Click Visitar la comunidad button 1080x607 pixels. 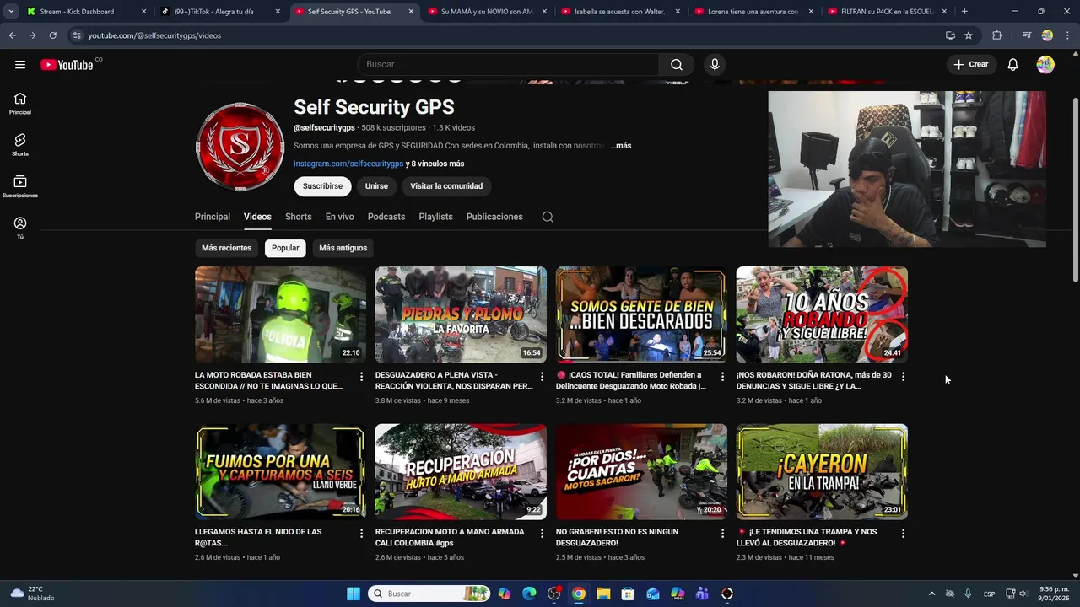446,186
